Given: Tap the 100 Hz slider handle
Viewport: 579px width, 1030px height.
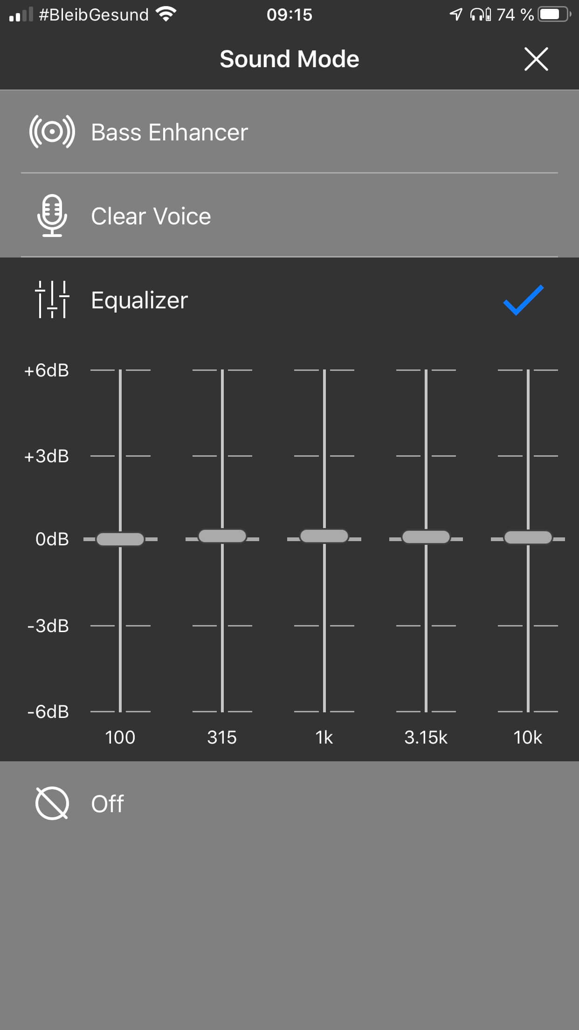Looking at the screenshot, I should click(x=120, y=539).
